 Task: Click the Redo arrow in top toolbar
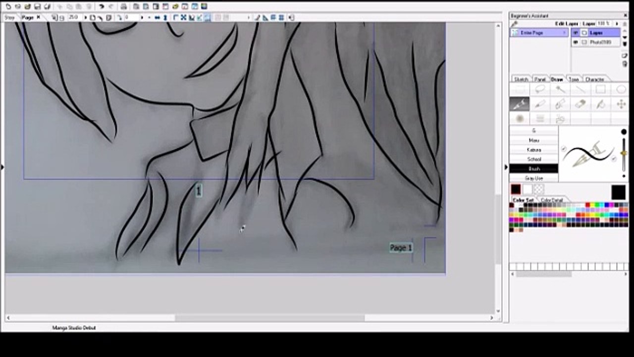pyautogui.click(x=111, y=6)
